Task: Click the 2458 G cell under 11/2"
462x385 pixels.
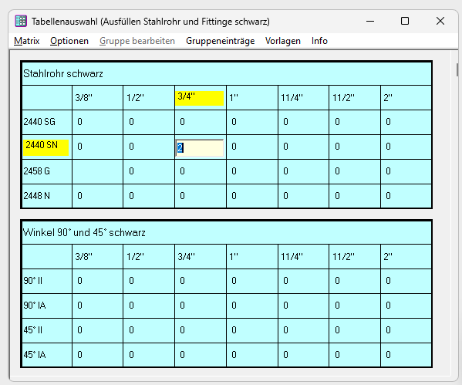Action: pos(355,171)
